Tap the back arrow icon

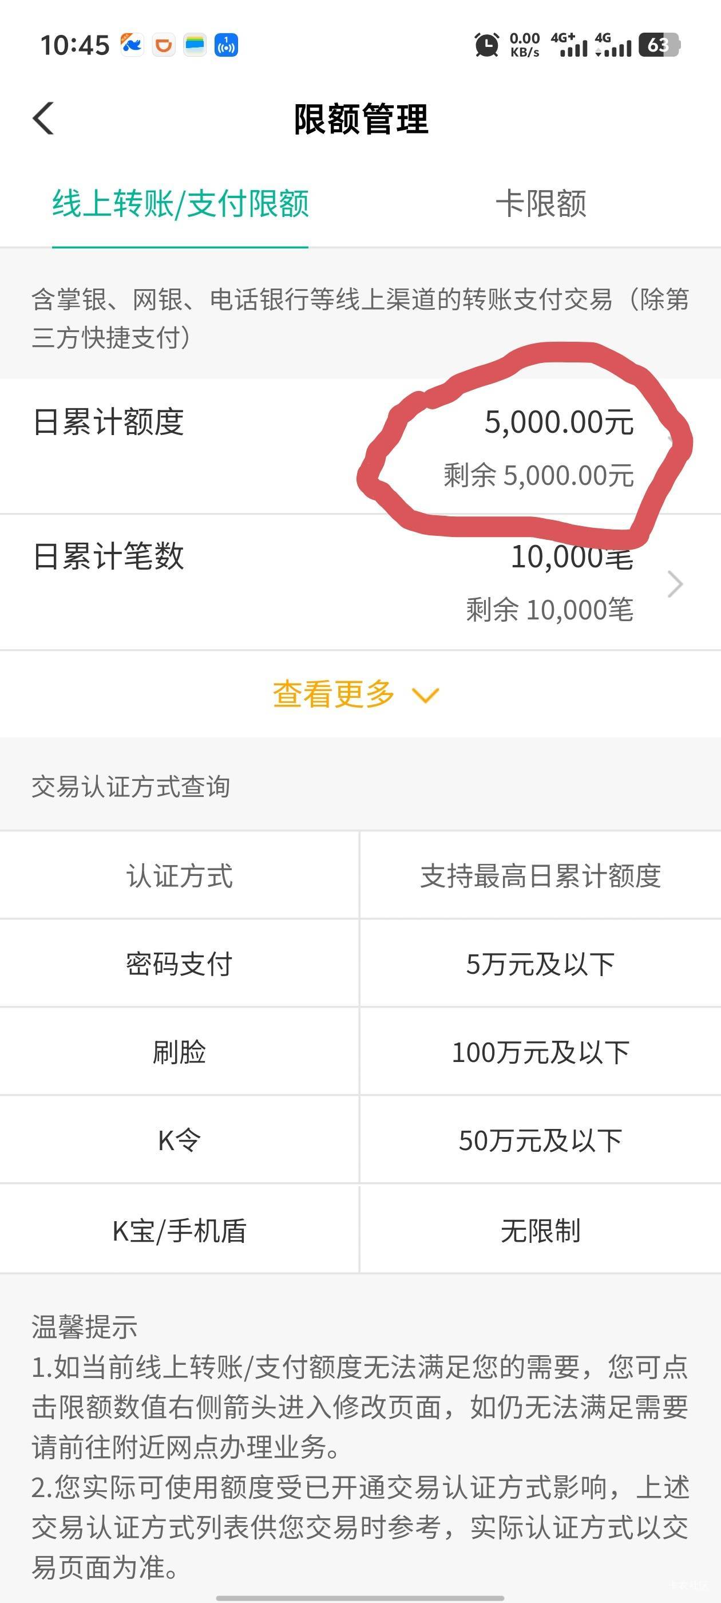coord(43,119)
